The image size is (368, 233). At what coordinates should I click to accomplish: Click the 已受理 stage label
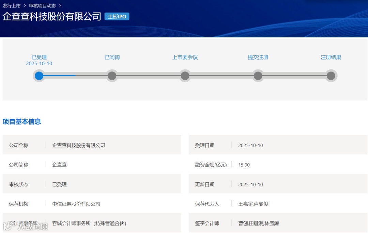coord(39,57)
